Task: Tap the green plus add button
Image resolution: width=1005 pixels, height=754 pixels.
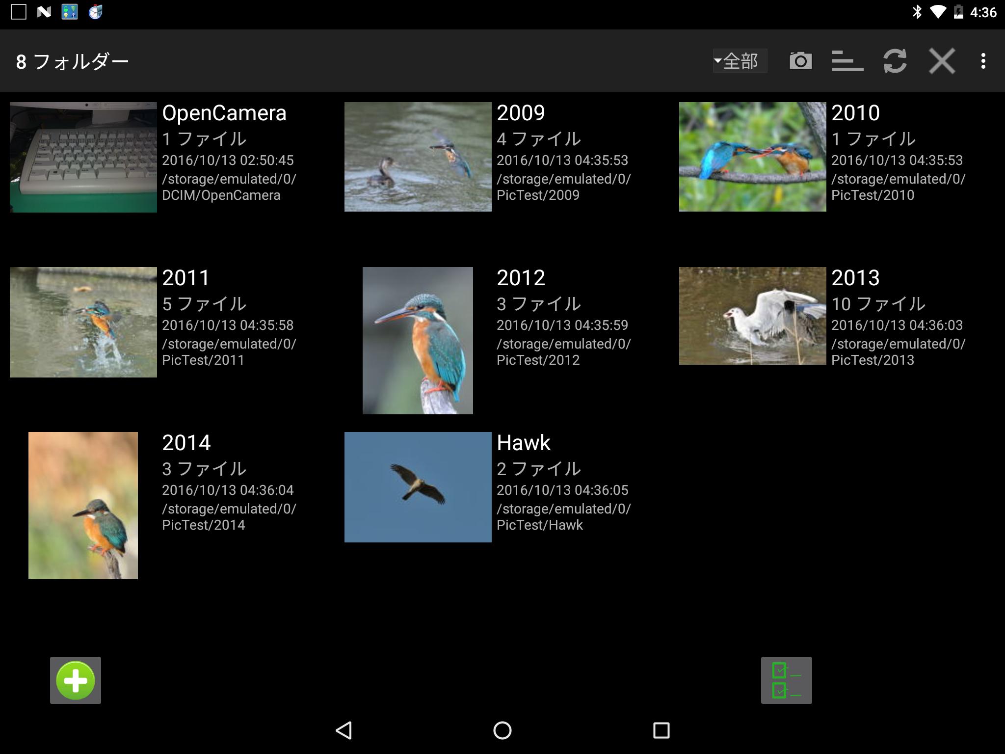Action: point(76,680)
